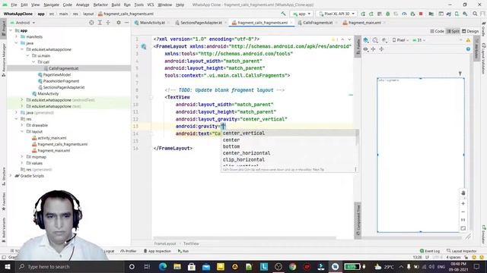487x273 pixels.
Task: Click TextView in breadcrumb bar
Action: [x=191, y=243]
